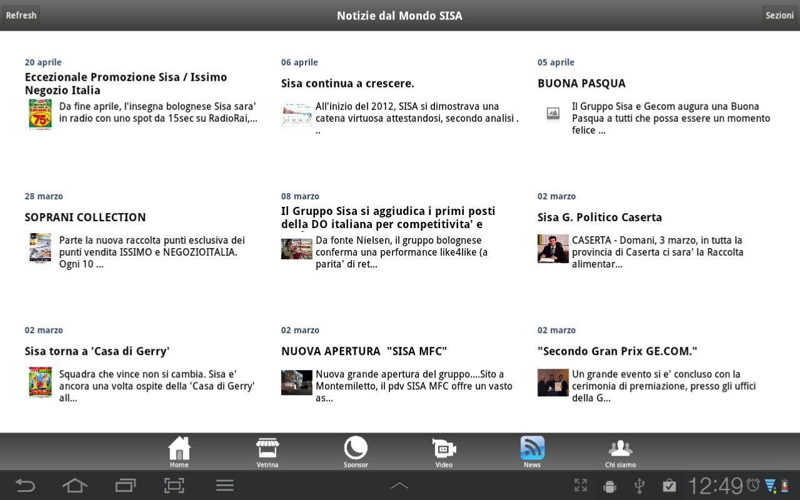Open the 'SOPRANI COLLECTION' news headline

click(85, 217)
